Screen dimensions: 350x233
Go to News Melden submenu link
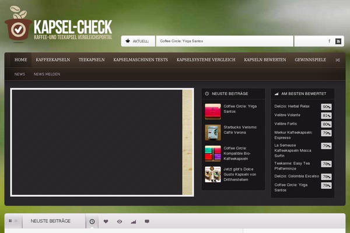pos(47,74)
